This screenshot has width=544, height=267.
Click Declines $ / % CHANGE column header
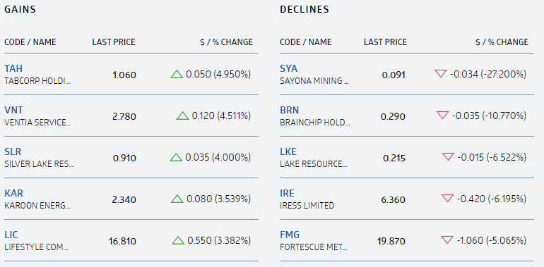click(x=502, y=42)
